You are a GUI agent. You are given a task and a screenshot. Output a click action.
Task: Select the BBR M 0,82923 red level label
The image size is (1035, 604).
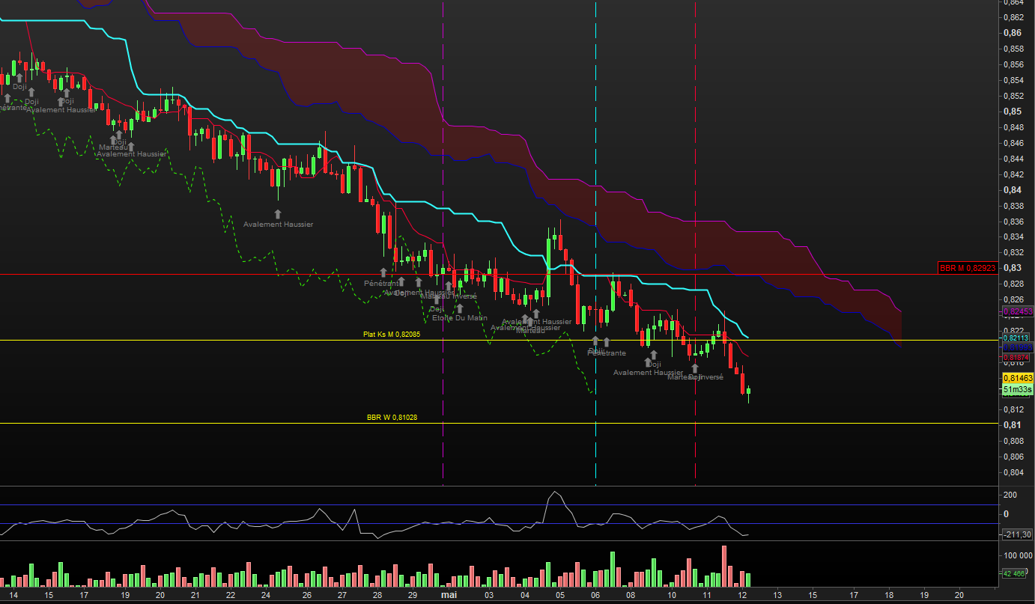pos(968,268)
